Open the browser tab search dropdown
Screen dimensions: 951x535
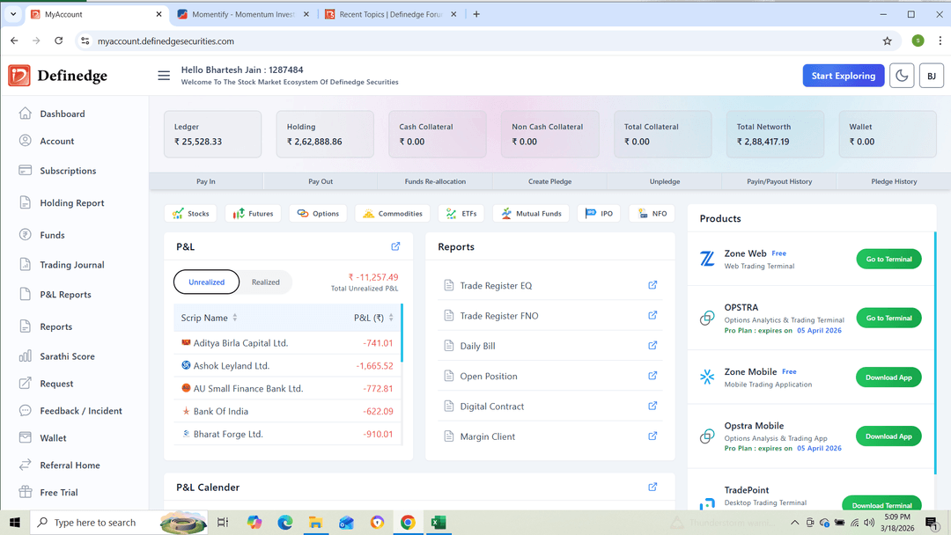[12, 13]
